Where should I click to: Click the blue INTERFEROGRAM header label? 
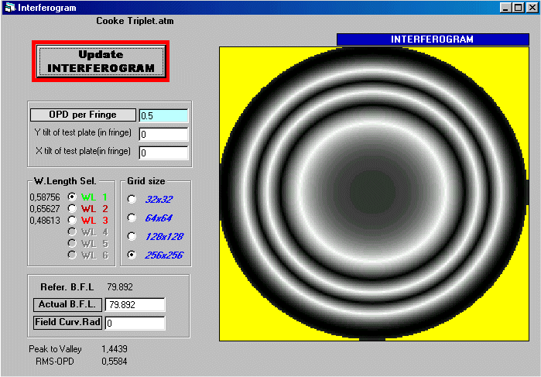pos(433,39)
